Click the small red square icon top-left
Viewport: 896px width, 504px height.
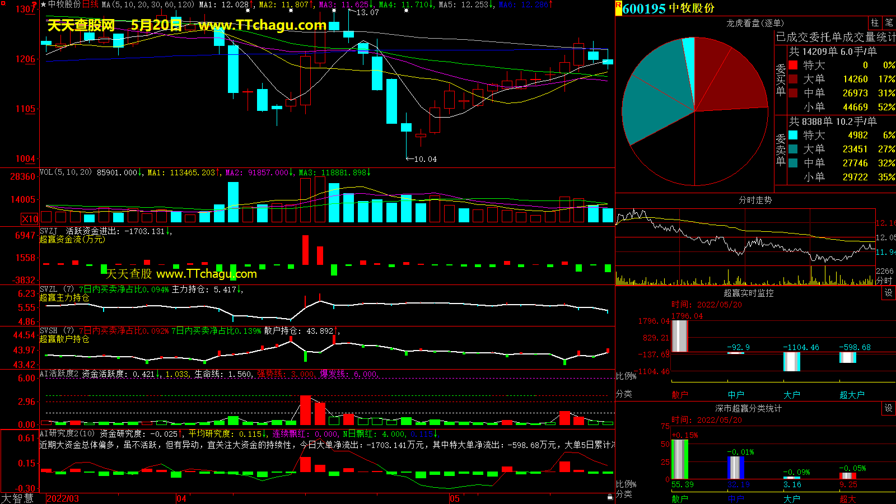[3, 4]
